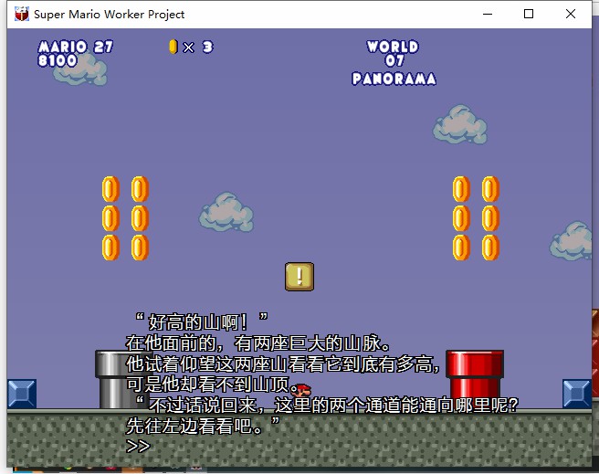The image size is (599, 474).
Task: Click the blue gem block at left edge
Action: click(22, 394)
